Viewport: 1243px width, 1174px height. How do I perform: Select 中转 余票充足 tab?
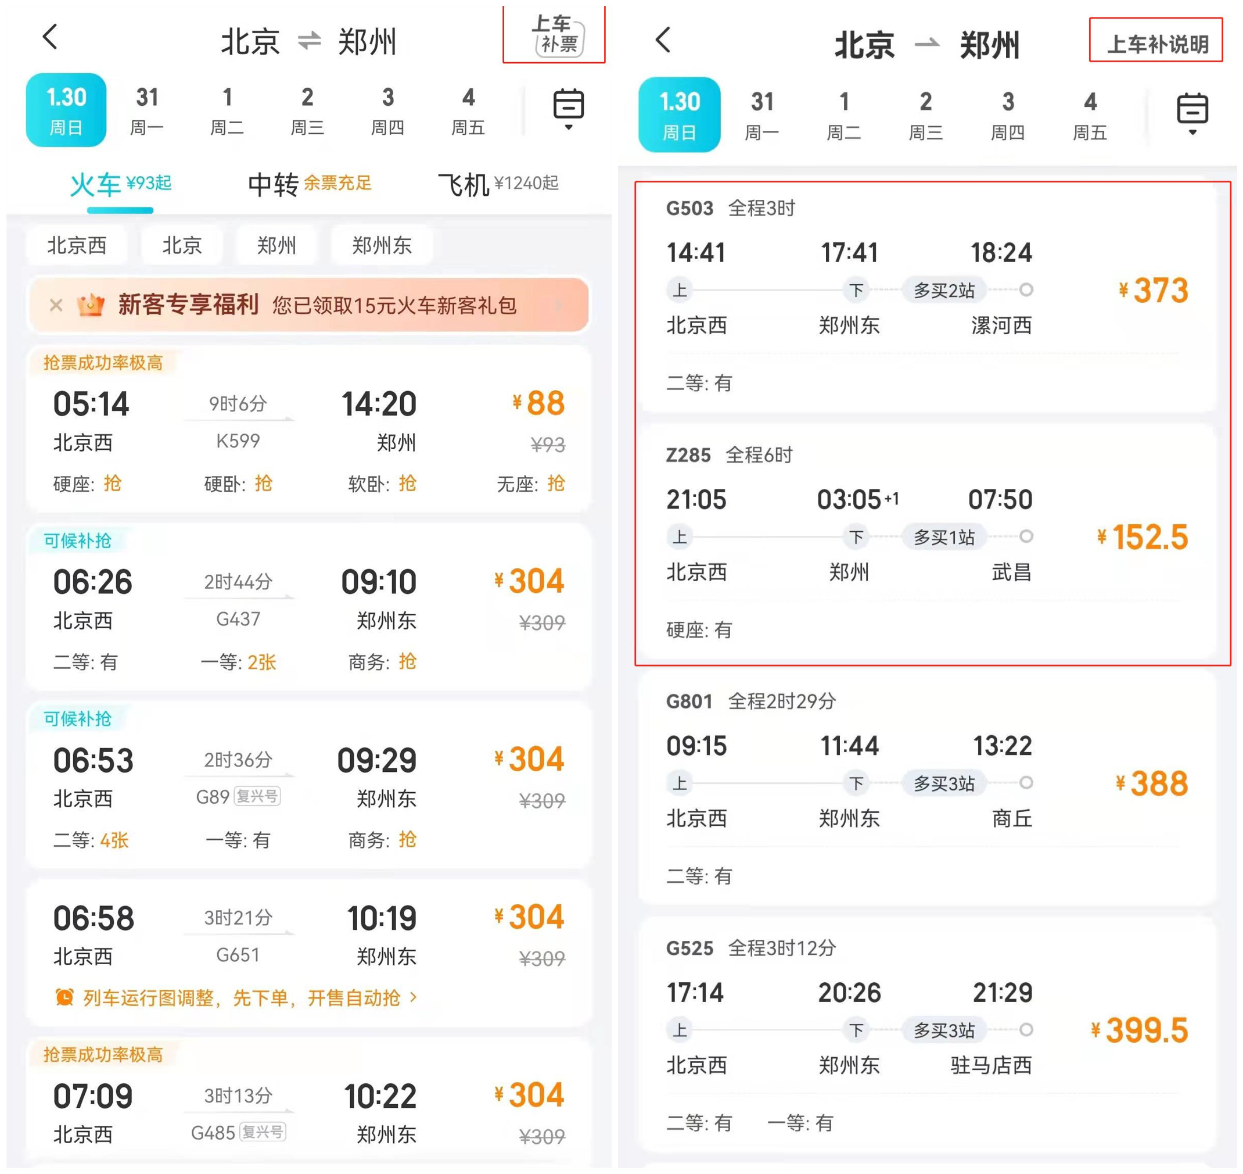tap(310, 184)
